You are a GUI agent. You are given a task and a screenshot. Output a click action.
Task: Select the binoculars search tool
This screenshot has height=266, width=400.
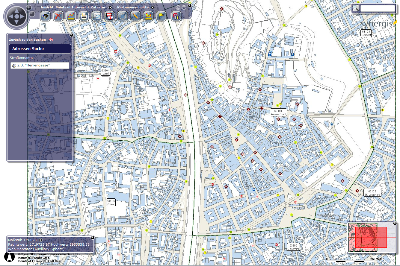click(45, 16)
